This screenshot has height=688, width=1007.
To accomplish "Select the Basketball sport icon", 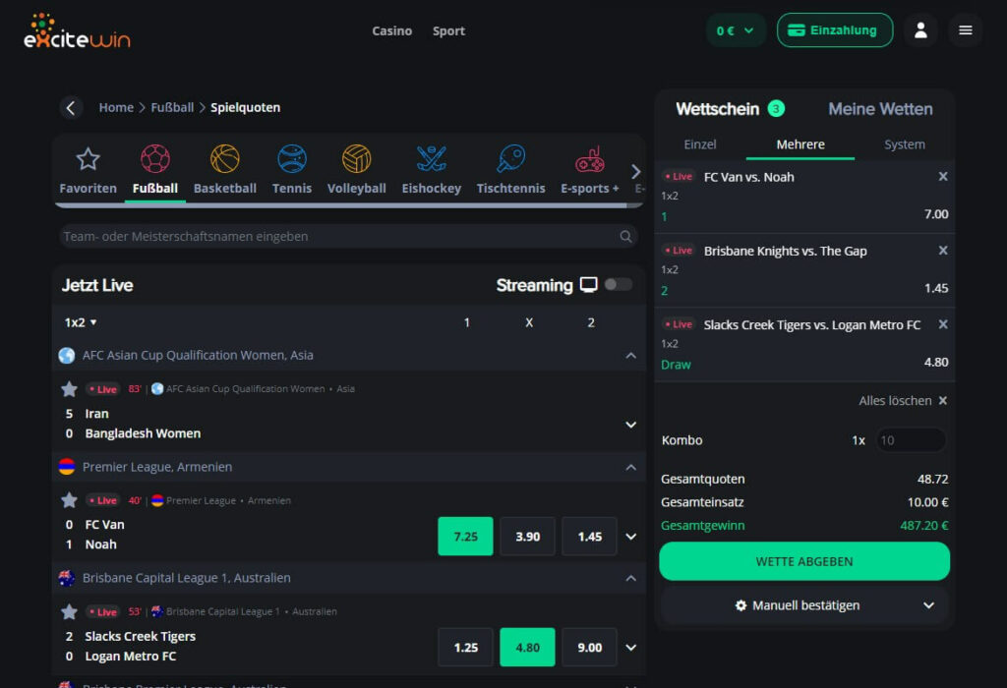I will (225, 170).
